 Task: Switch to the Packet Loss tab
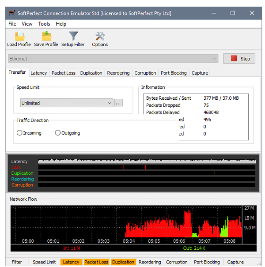64,73
